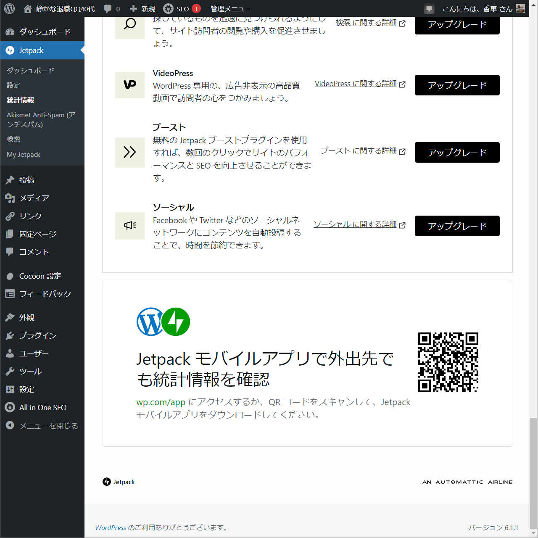This screenshot has height=538, width=538.
Task: Collapse sidebar with メニューを閉じる
Action: (x=42, y=426)
